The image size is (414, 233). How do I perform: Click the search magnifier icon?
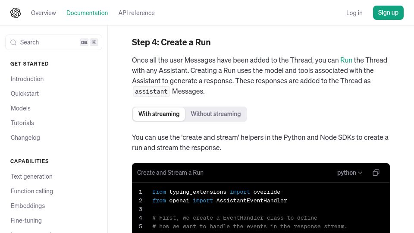coord(13,42)
